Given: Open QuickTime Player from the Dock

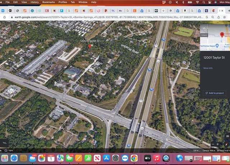Looking at the screenshot, I should [166, 159].
